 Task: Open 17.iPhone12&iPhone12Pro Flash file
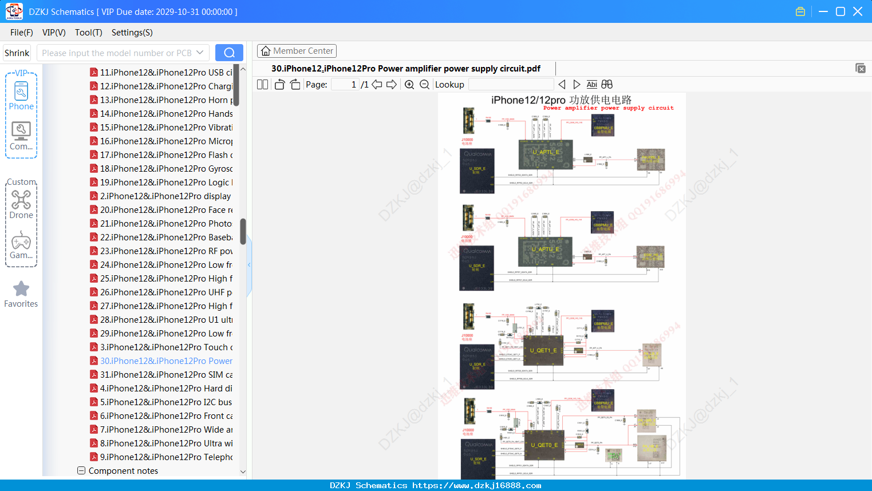tap(166, 155)
